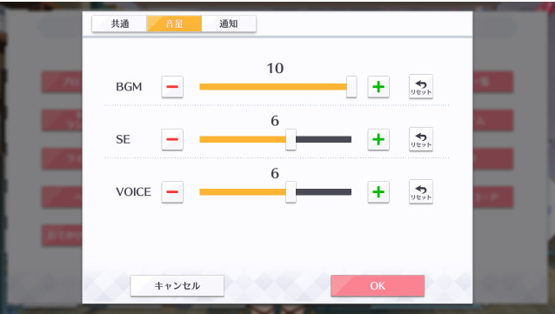Decrease VOICE volume with minus icon
The width and height of the screenshot is (555, 314).
172,192
